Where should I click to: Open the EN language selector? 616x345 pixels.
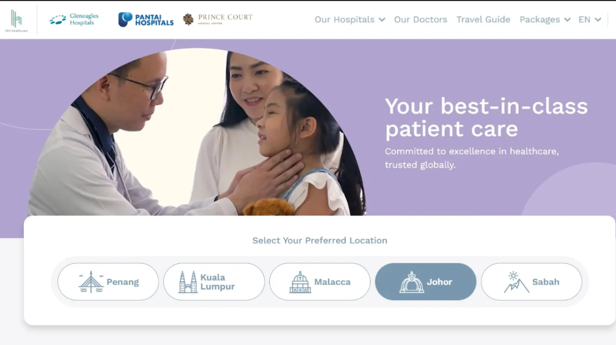pyautogui.click(x=590, y=19)
